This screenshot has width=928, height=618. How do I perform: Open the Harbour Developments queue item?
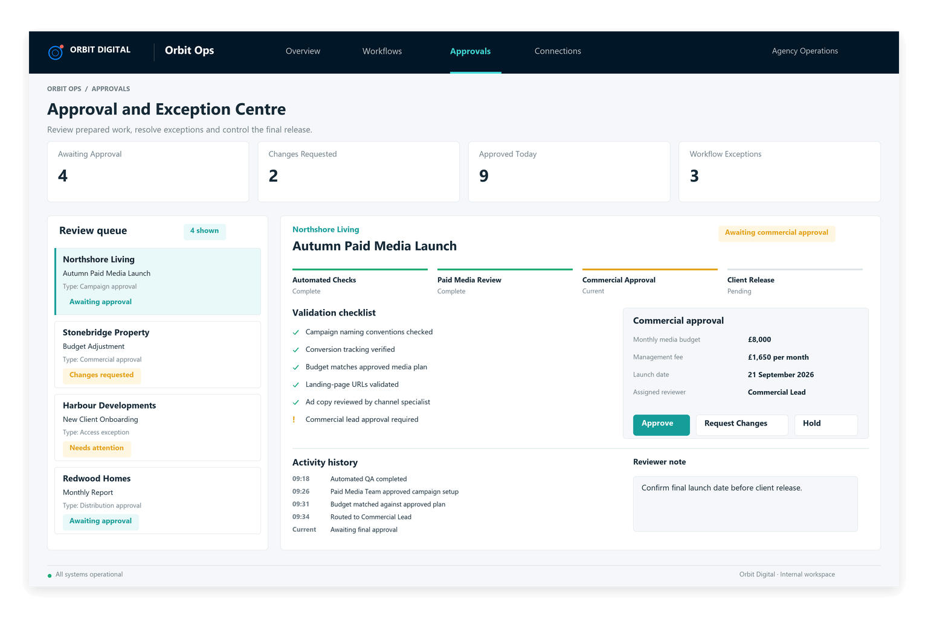158,427
